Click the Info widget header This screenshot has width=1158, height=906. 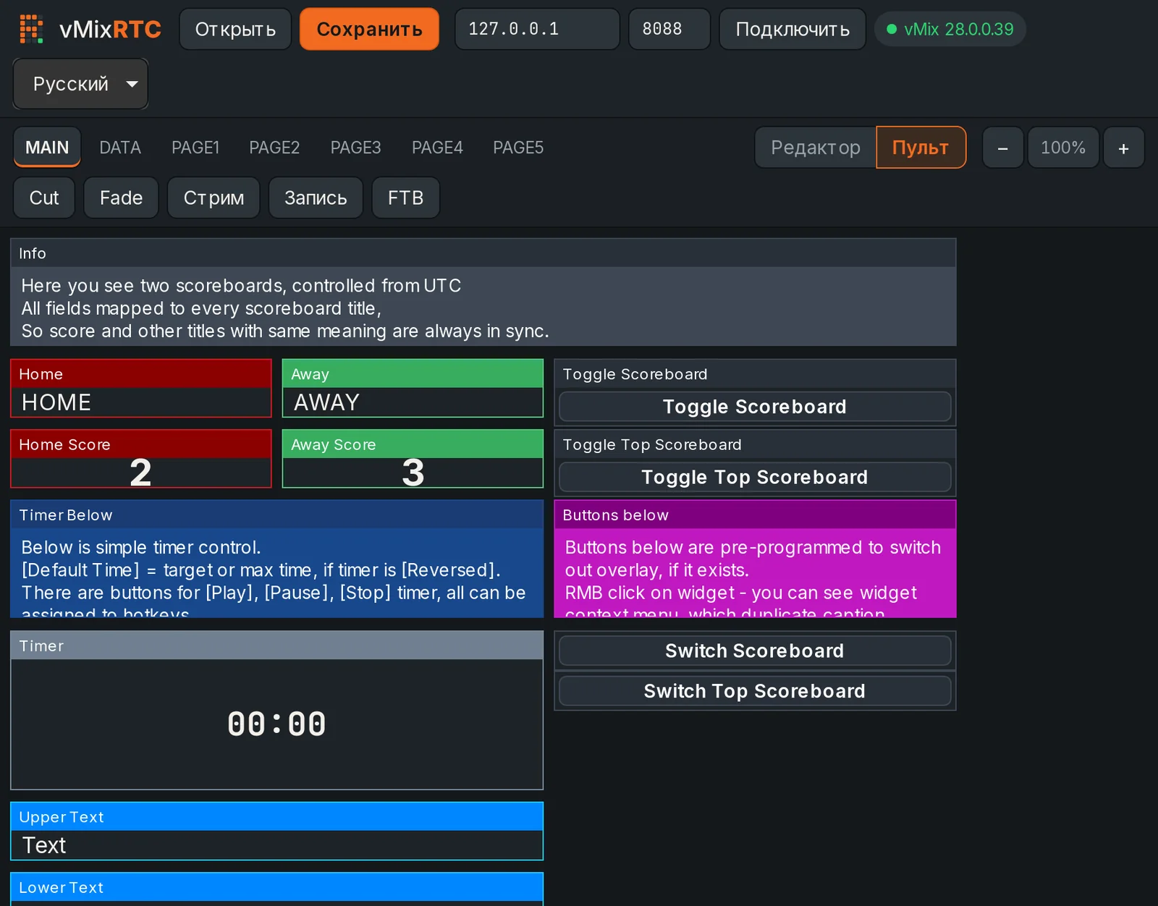(x=483, y=253)
